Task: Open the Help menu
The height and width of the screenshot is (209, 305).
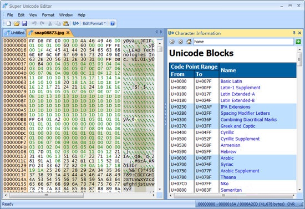Action: click(x=82, y=15)
